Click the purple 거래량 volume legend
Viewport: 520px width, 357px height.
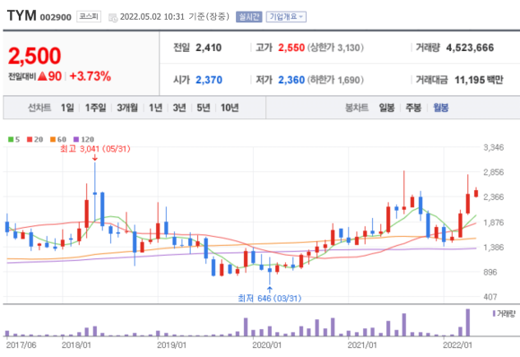click(504, 314)
